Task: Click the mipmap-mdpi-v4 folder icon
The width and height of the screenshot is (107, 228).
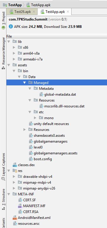Action: coord(20,183)
